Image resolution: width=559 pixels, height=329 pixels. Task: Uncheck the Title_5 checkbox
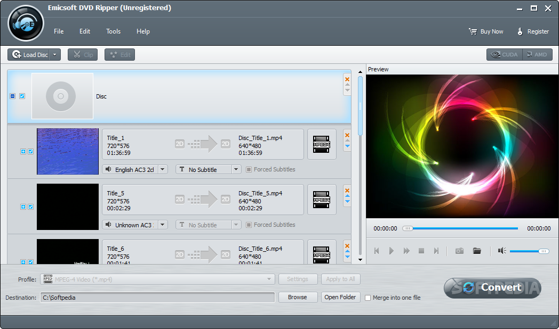[x=30, y=207]
